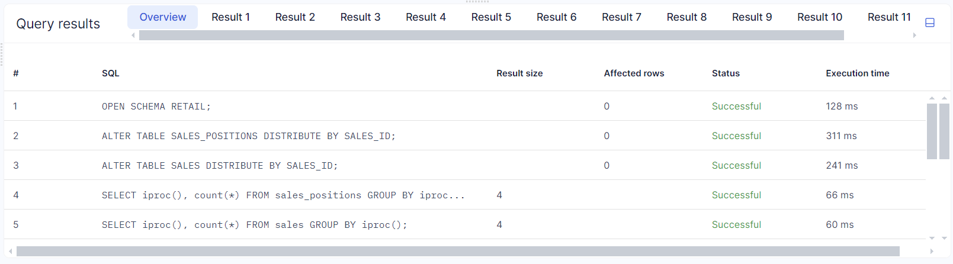Open the Overview tab
Viewport: 953px width, 264px height.
162,17
